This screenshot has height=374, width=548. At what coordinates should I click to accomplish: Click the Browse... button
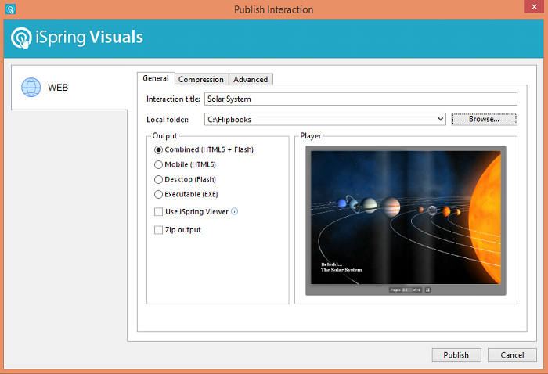tap(484, 119)
